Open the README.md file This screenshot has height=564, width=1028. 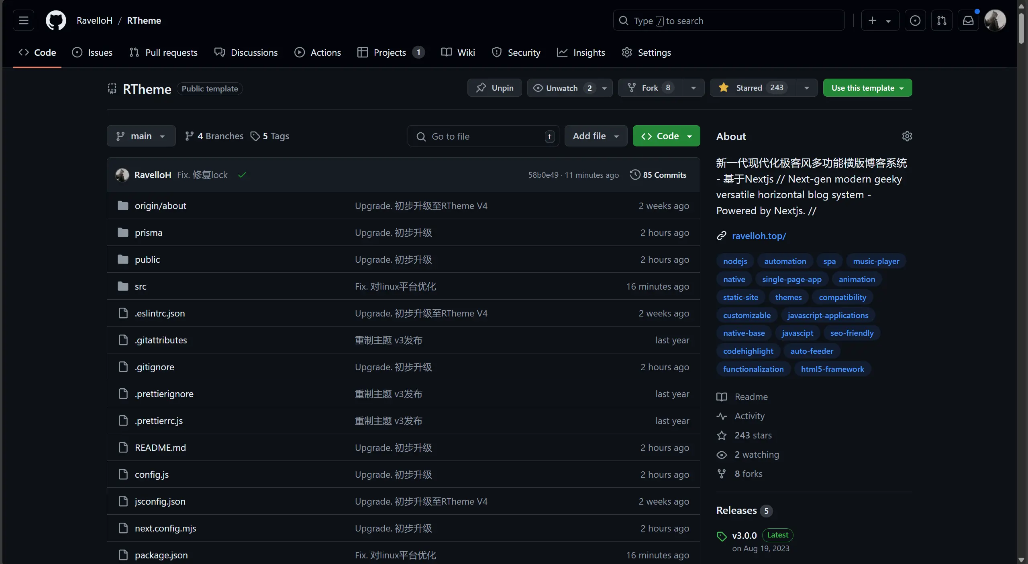[x=160, y=448]
